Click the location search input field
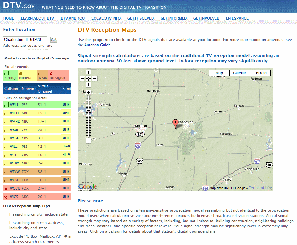The width and height of the screenshot is (297, 245). pyautogui.click(x=25, y=39)
